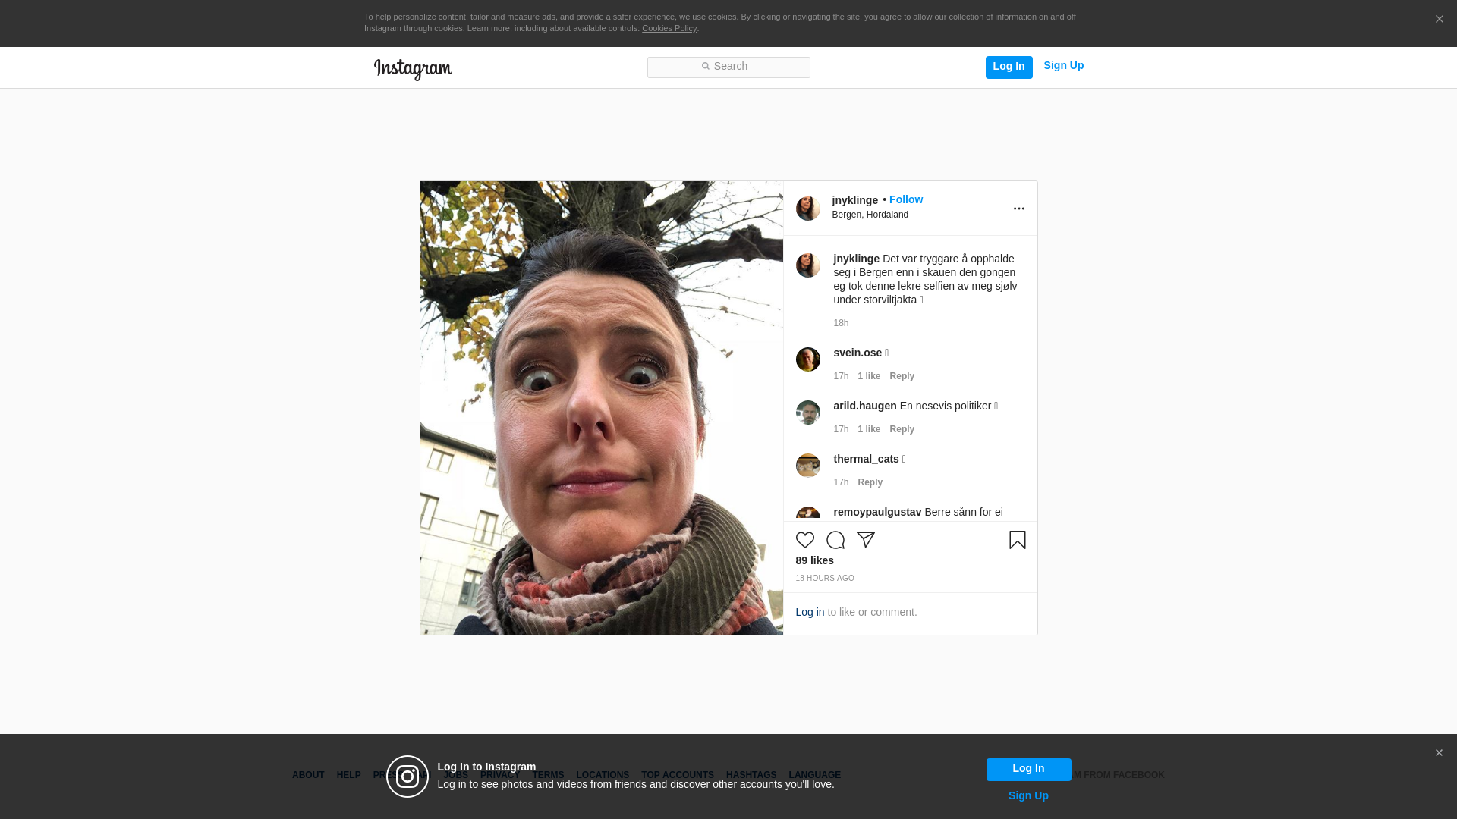Close the Log In to Instagram banner
The image size is (1457, 819).
point(1439,753)
